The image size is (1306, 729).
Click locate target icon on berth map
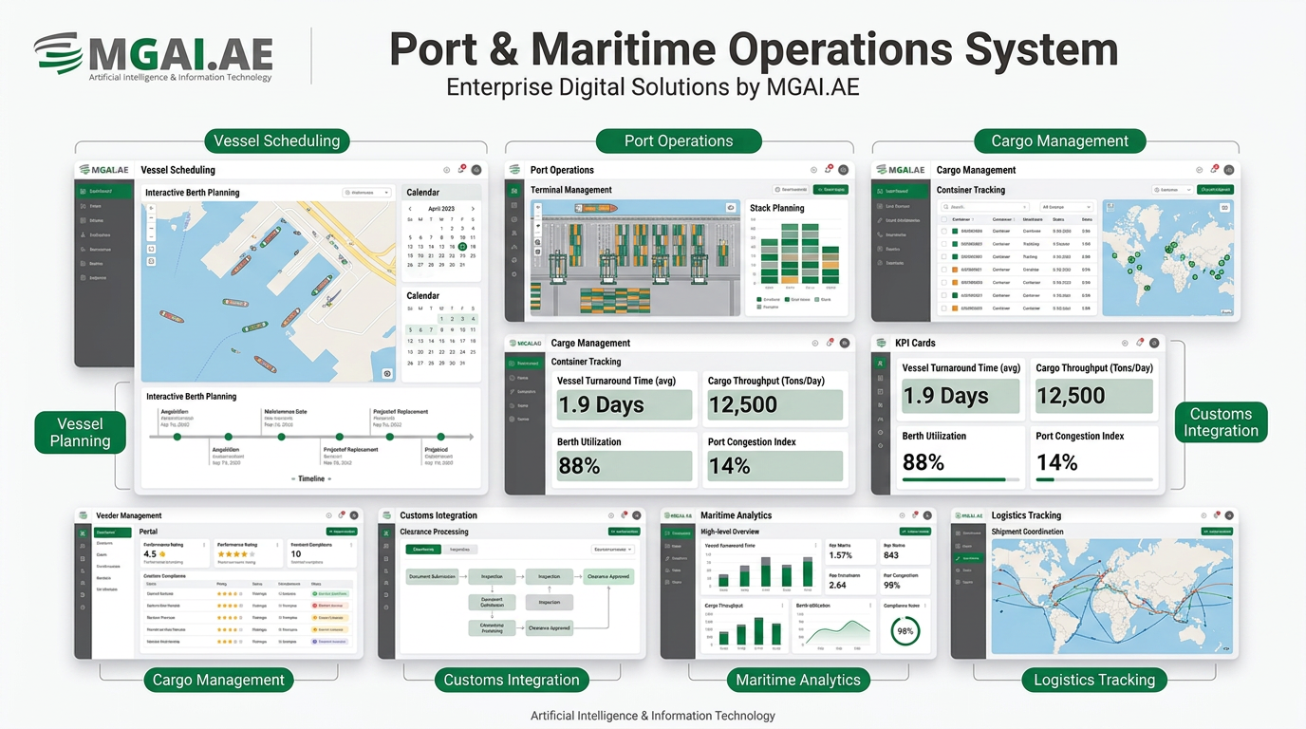pos(387,374)
